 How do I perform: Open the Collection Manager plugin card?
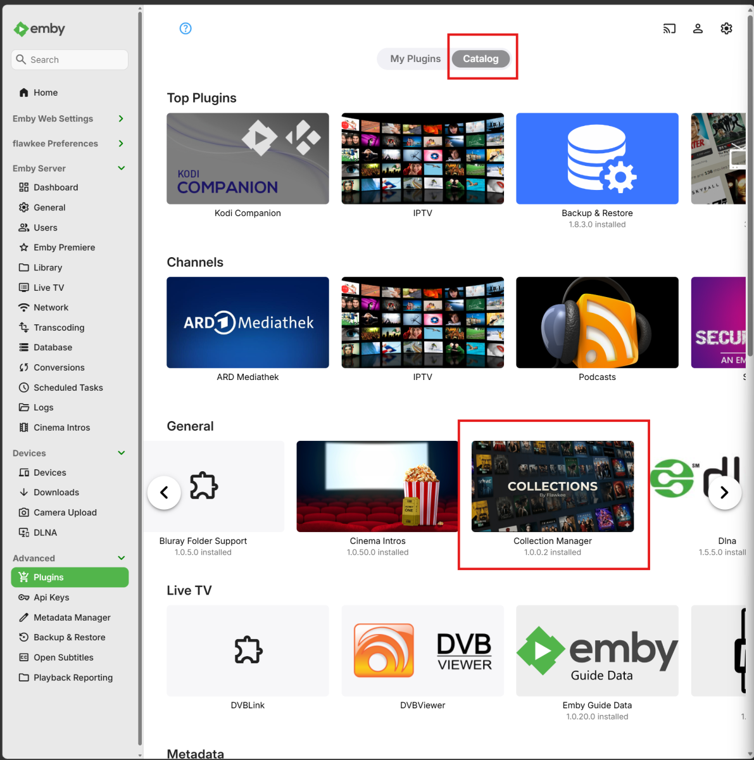[x=553, y=486]
